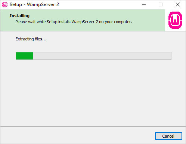Click the white W letter inside pink logo
Image resolution: width=186 pixels, height=144 pixels.
pos(175,21)
